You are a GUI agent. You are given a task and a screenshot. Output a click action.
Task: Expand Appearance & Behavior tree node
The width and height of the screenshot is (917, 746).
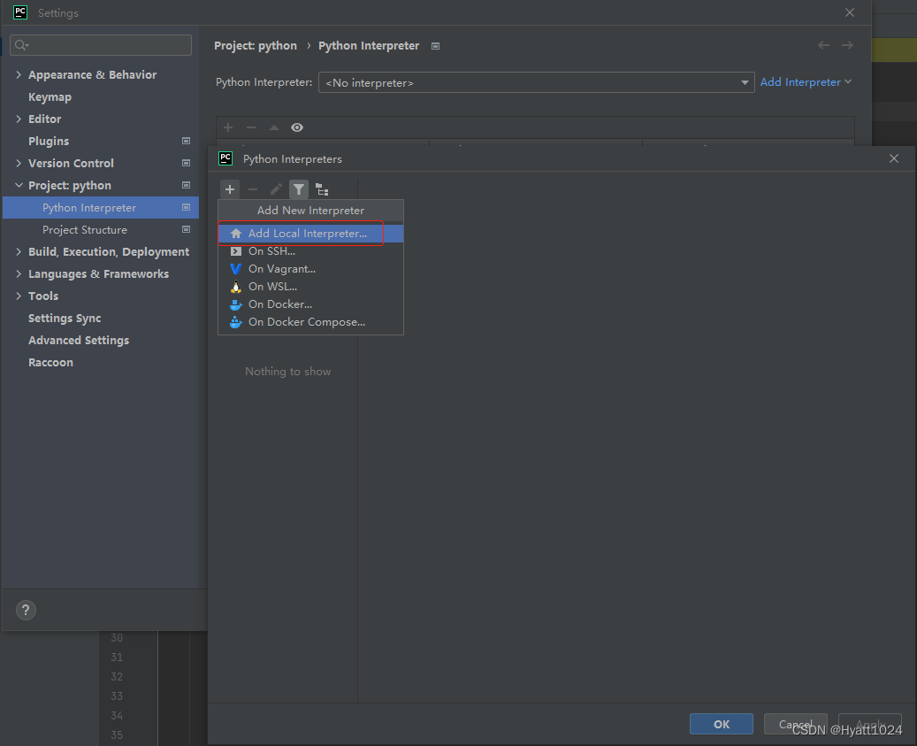tap(19, 74)
